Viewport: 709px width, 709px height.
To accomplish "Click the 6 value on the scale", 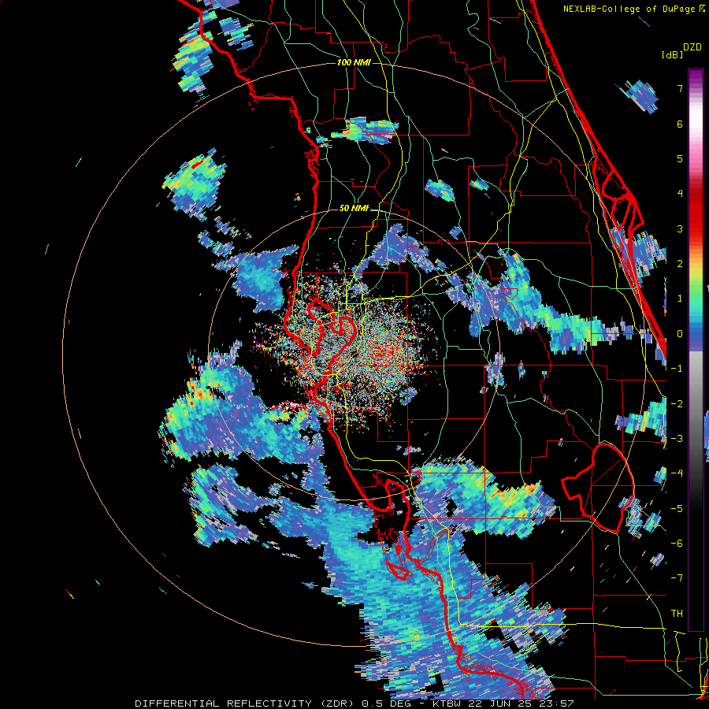I will pyautogui.click(x=680, y=124).
